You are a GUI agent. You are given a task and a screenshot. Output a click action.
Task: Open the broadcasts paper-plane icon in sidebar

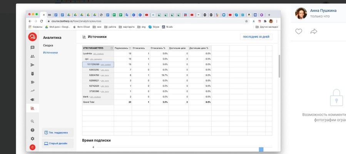click(32, 65)
